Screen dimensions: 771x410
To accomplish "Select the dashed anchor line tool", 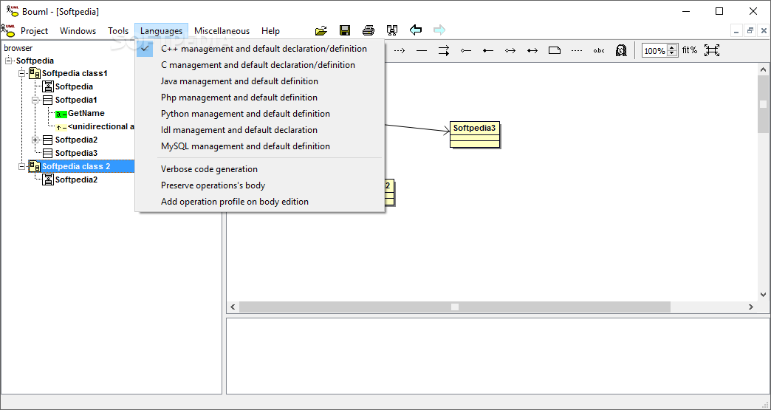I will coord(577,51).
